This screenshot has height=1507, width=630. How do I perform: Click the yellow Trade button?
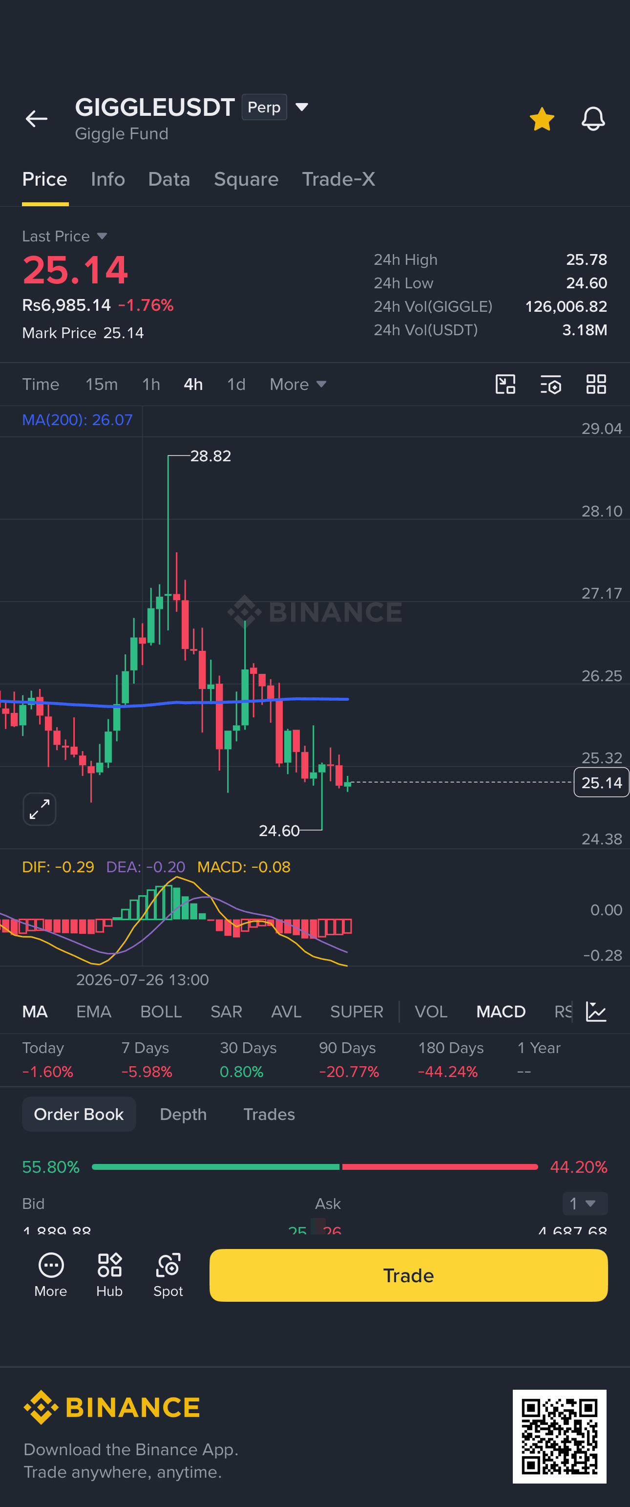[408, 1275]
